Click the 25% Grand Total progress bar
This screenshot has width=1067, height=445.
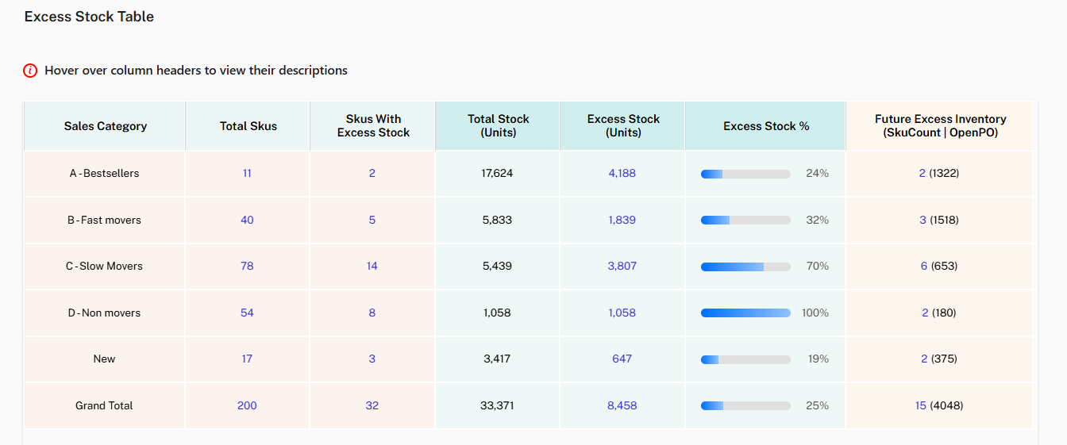coord(745,405)
